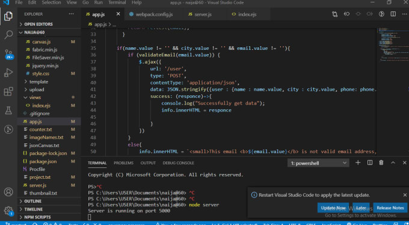Maximize the terminal panel with chevron up
The height and width of the screenshot is (225, 409).
tap(393, 163)
